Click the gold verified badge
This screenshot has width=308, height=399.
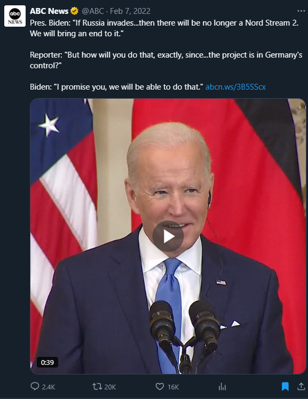(74, 11)
